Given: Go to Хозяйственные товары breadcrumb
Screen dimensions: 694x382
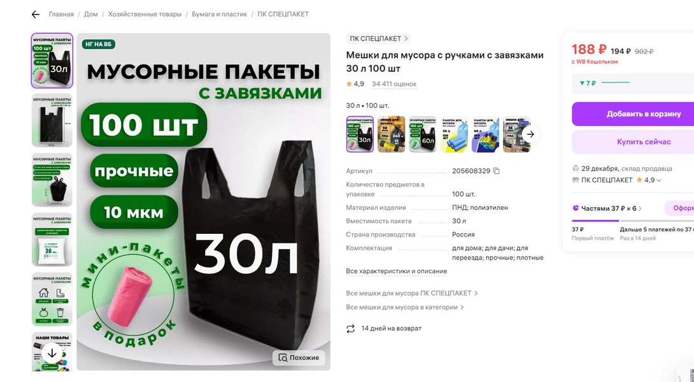Looking at the screenshot, I should pyautogui.click(x=145, y=14).
